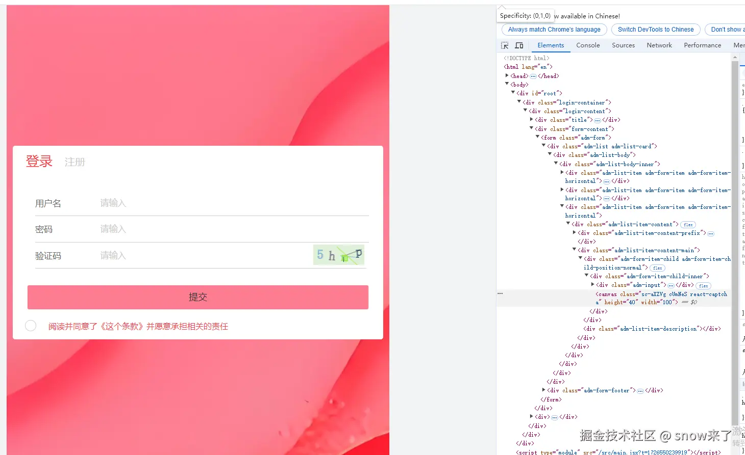Select the <!DOCTYPE html> line
Image resolution: width=745 pixels, height=455 pixels.
tap(527, 58)
